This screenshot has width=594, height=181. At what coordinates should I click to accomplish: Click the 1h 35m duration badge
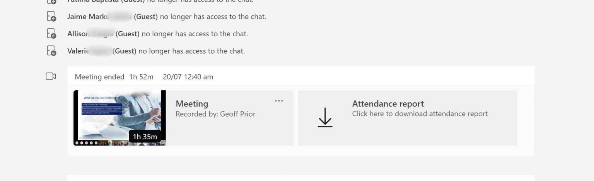point(145,137)
